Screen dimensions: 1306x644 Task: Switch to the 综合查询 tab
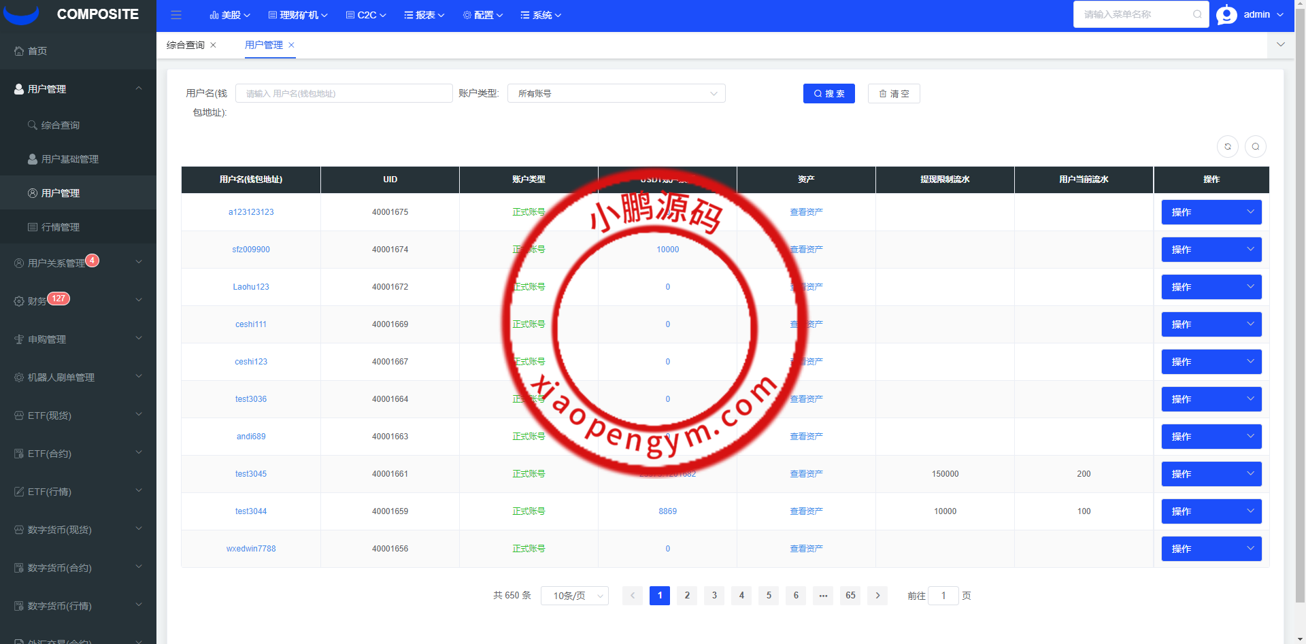coord(185,45)
